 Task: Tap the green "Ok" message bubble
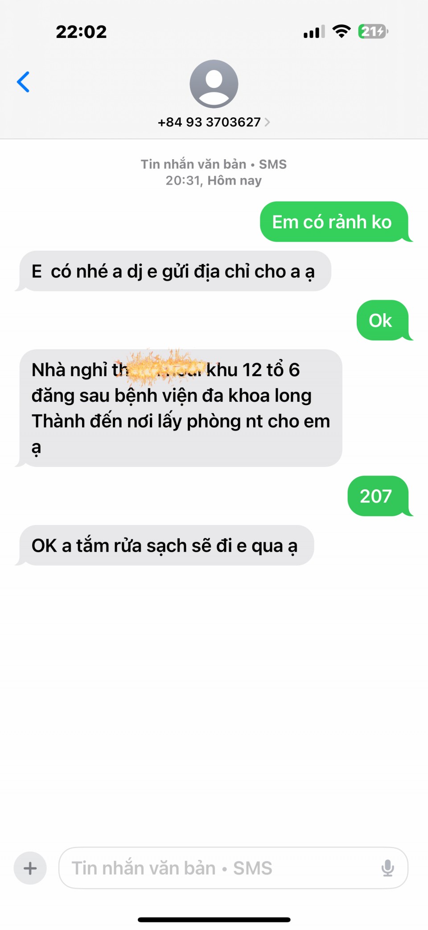pos(383,320)
